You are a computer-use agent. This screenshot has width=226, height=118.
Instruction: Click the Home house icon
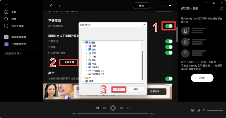tap(6, 12)
